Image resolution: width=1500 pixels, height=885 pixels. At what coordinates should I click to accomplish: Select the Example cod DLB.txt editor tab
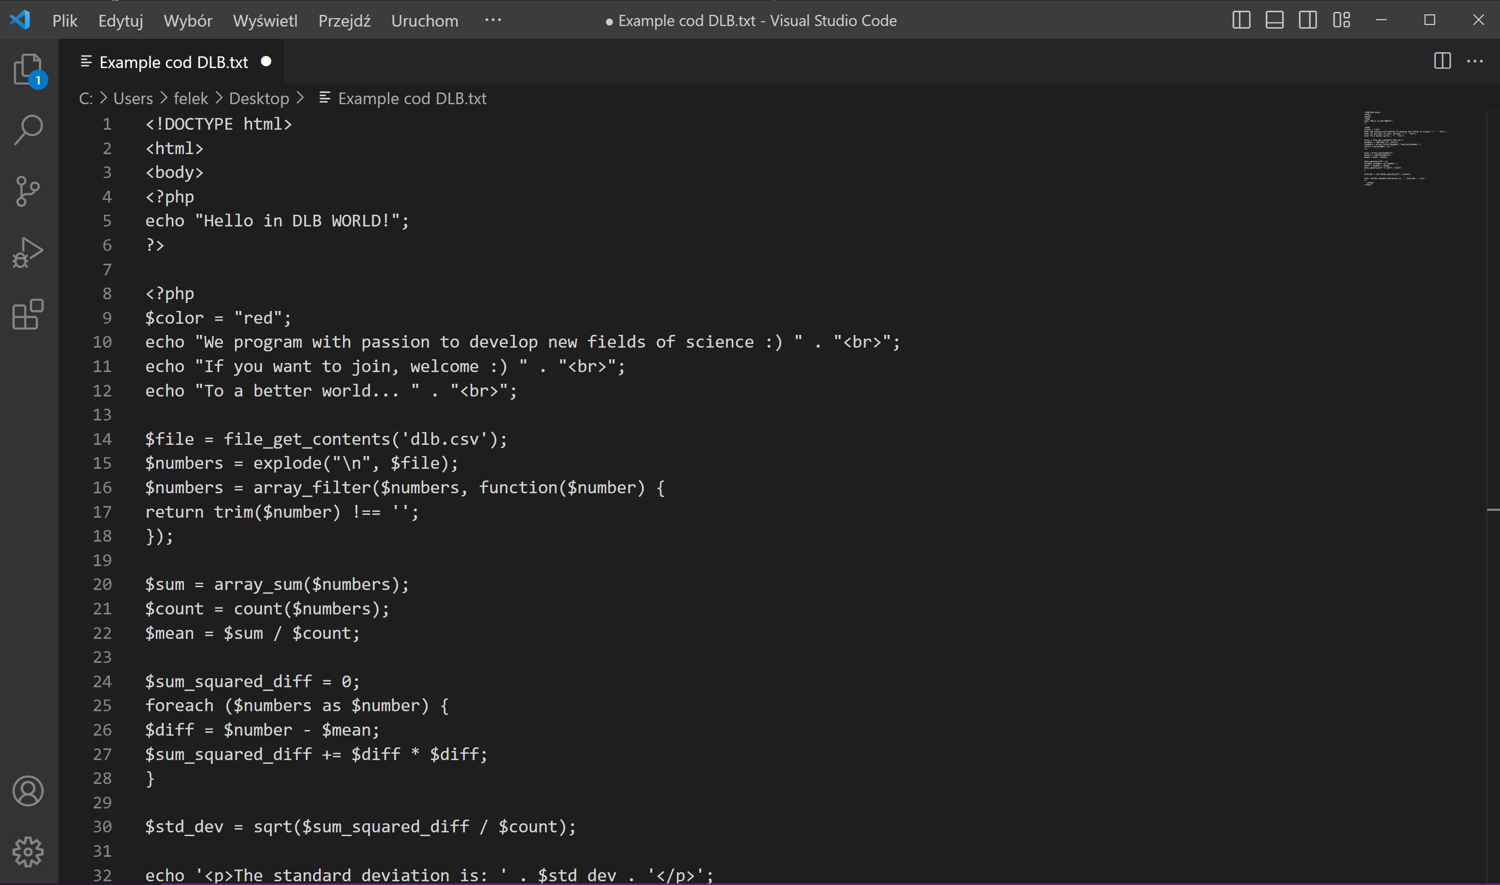[x=173, y=62]
